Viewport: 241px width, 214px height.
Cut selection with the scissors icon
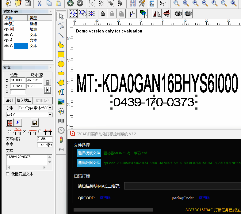[x=40, y=3]
